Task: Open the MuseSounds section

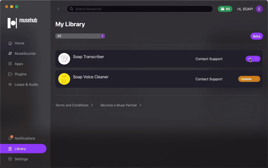Action: pos(25,53)
